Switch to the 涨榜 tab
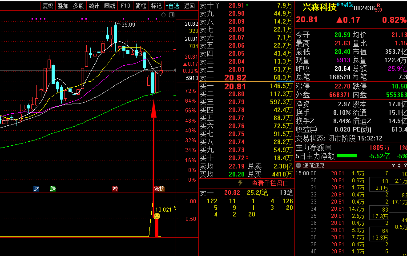The height and width of the screenshot is (256, 407). pos(159,188)
